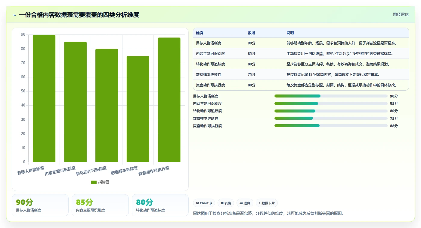The image size is (421, 228).
Task: Click the 数据卡片 tag pill
Action: (x=267, y=203)
